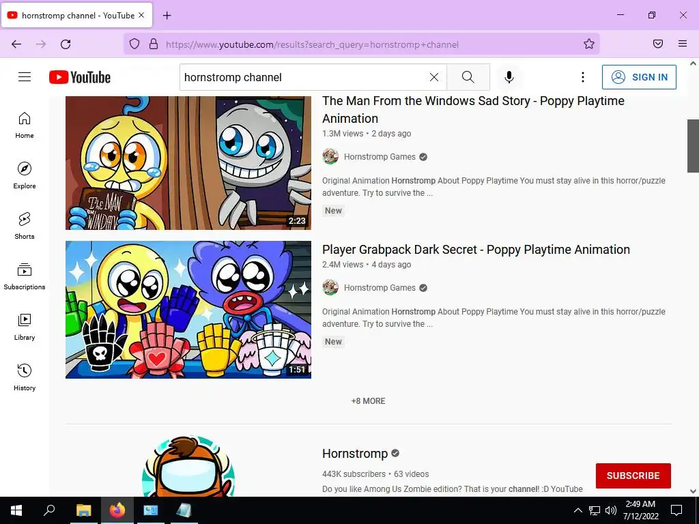The height and width of the screenshot is (524, 699).
Task: Open the network tray icon
Action: (x=595, y=510)
